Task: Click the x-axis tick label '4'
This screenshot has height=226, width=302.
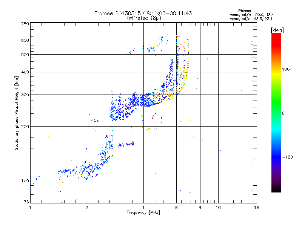Action: pos(143,208)
